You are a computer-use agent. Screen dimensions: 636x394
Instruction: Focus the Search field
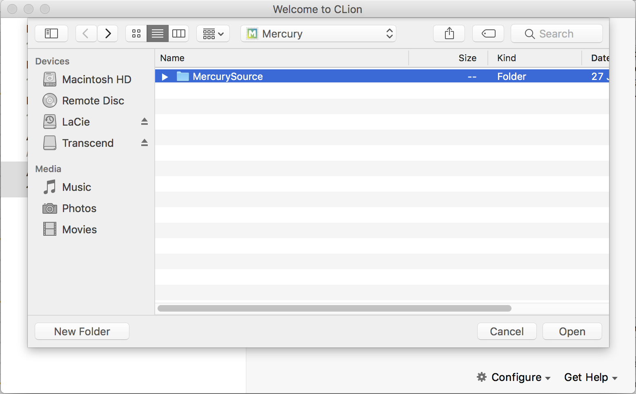(x=557, y=33)
